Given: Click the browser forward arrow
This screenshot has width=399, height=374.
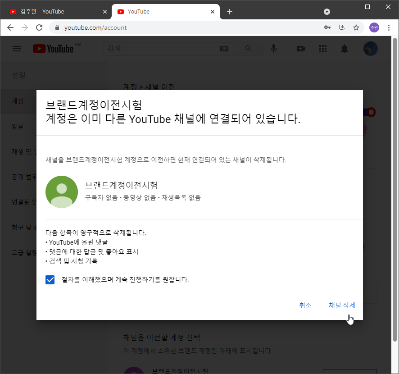Looking at the screenshot, I should point(25,27).
